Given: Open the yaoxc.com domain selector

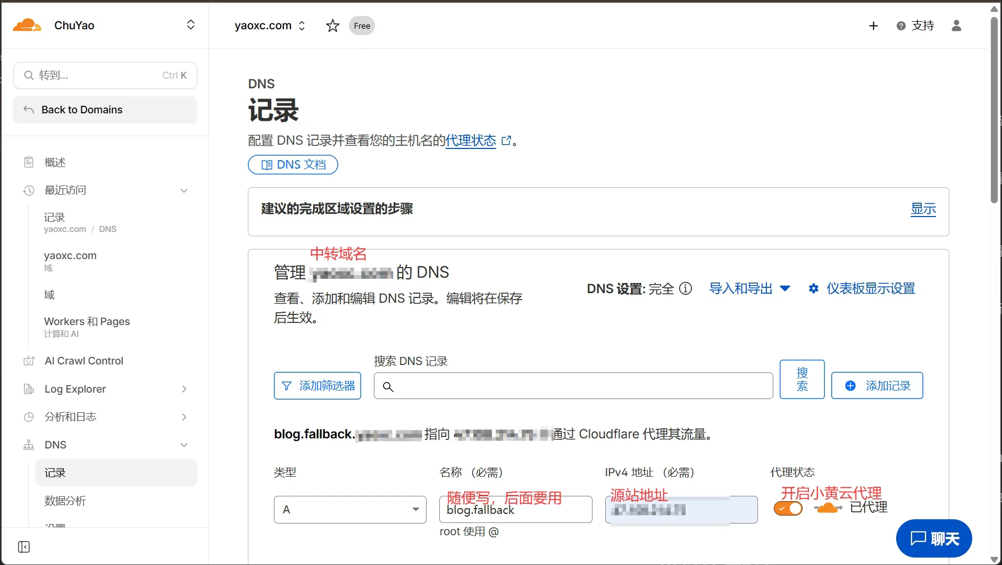Looking at the screenshot, I should (270, 26).
